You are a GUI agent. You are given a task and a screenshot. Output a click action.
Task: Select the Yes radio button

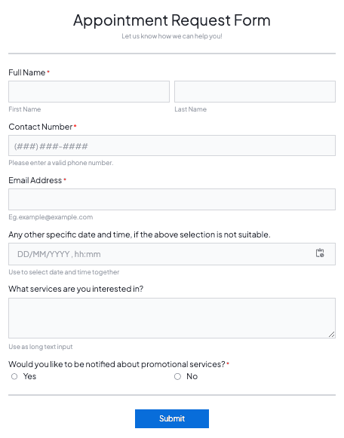14,376
